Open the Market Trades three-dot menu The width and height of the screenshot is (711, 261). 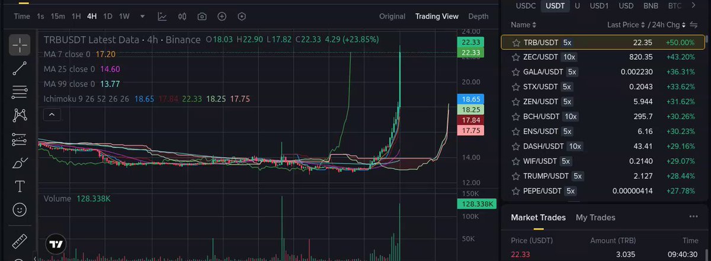(693, 217)
